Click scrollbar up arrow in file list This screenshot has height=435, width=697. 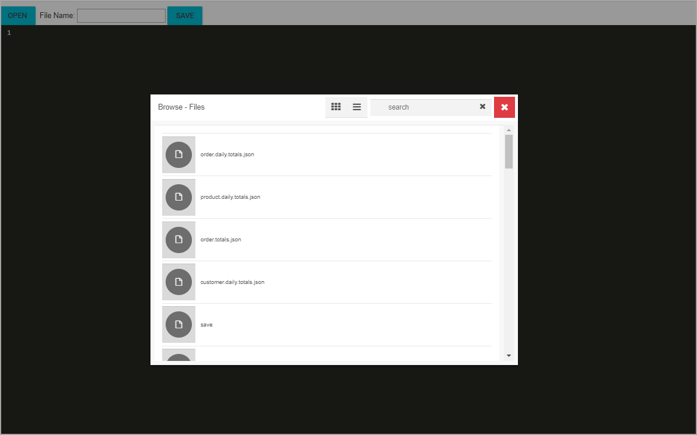pos(509,130)
